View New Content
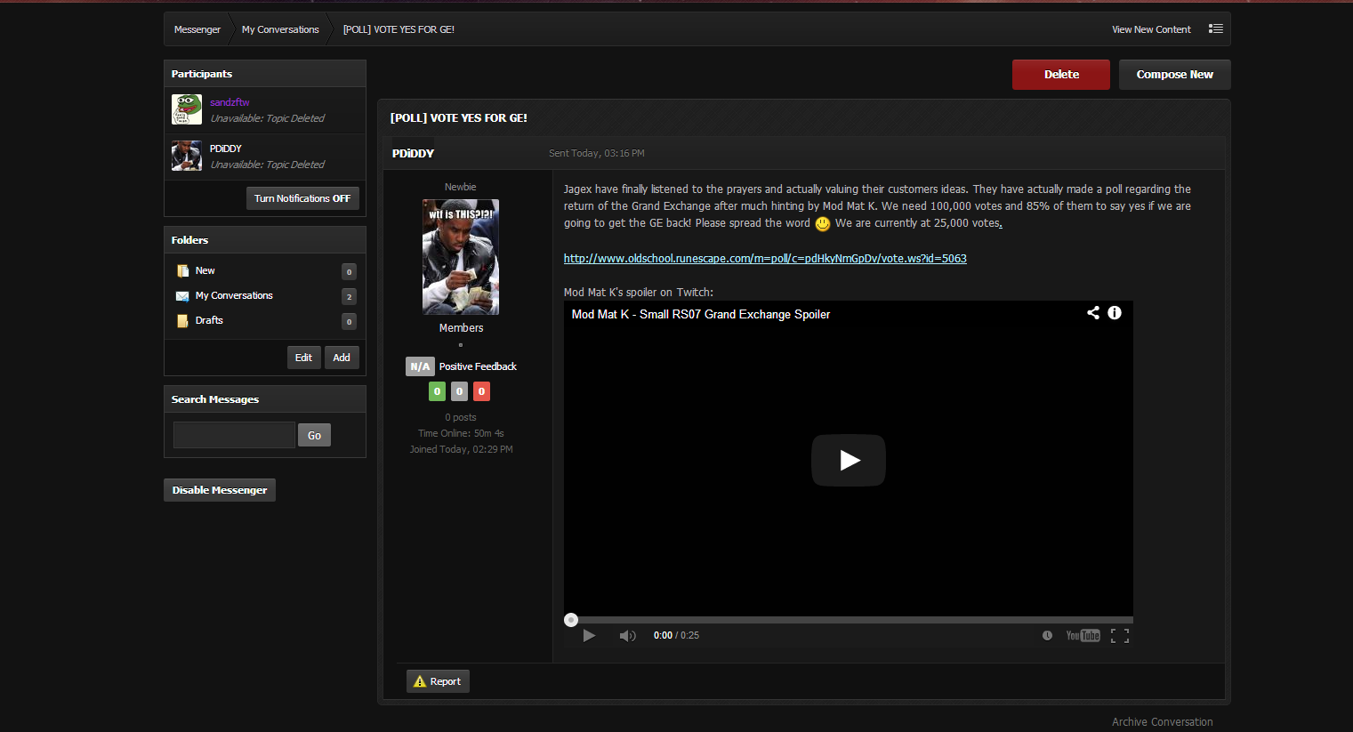Image resolution: width=1353 pixels, height=732 pixels. coord(1151,29)
